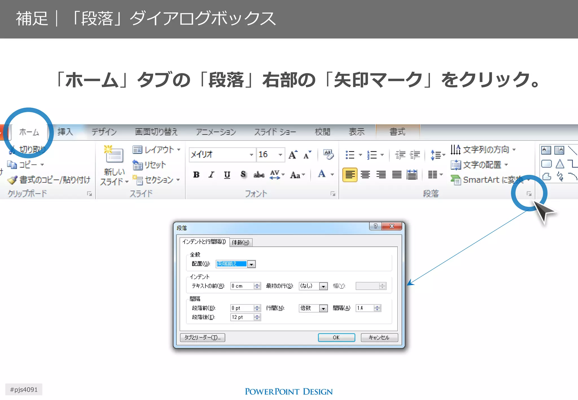The height and width of the screenshot is (400, 578).
Task: Open the メイリオ font name dropdown
Action: point(251,155)
